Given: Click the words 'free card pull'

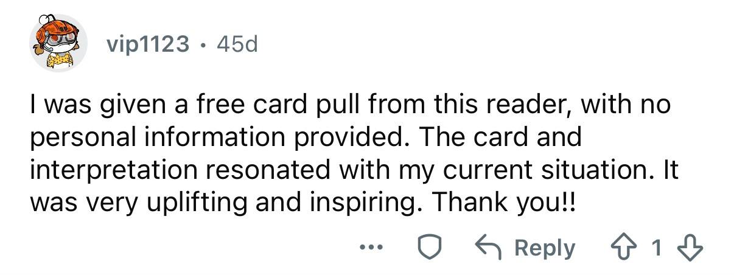Looking at the screenshot, I should click(x=232, y=106).
